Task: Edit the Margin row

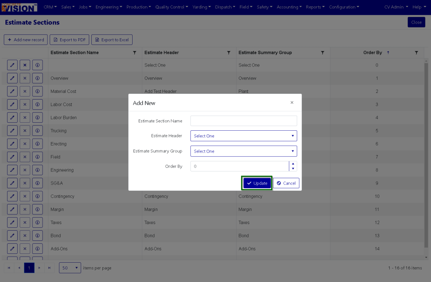Action: [12, 209]
